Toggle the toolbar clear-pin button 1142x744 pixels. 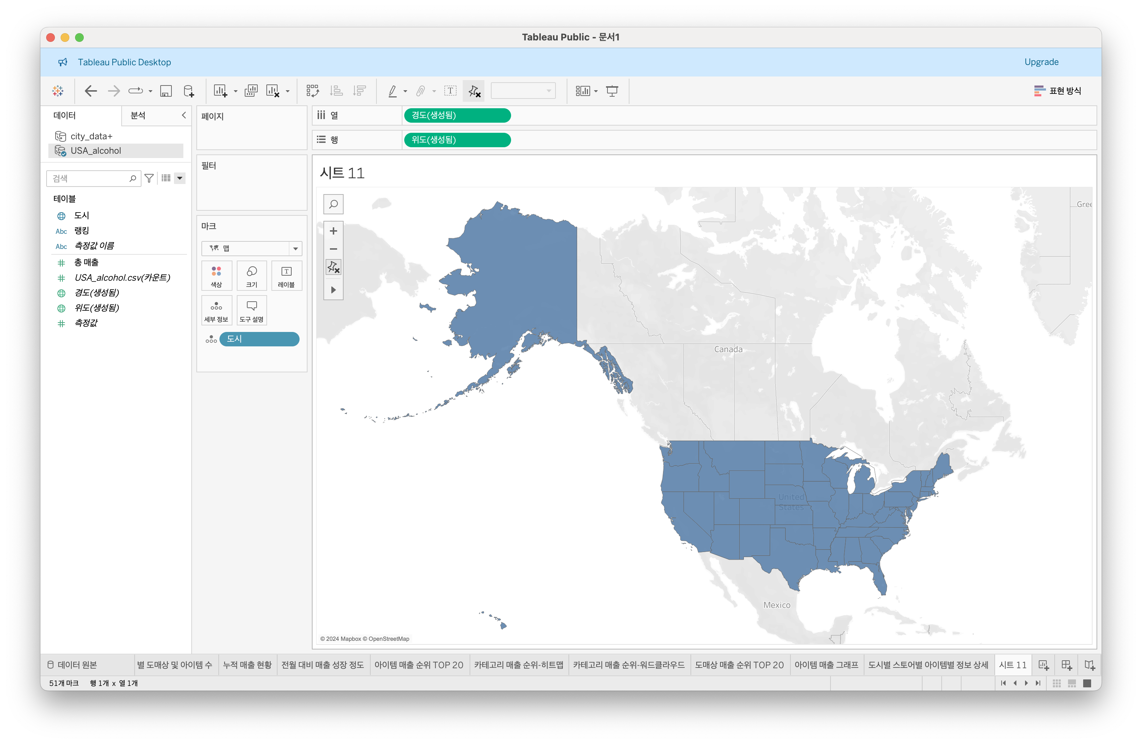pyautogui.click(x=474, y=91)
